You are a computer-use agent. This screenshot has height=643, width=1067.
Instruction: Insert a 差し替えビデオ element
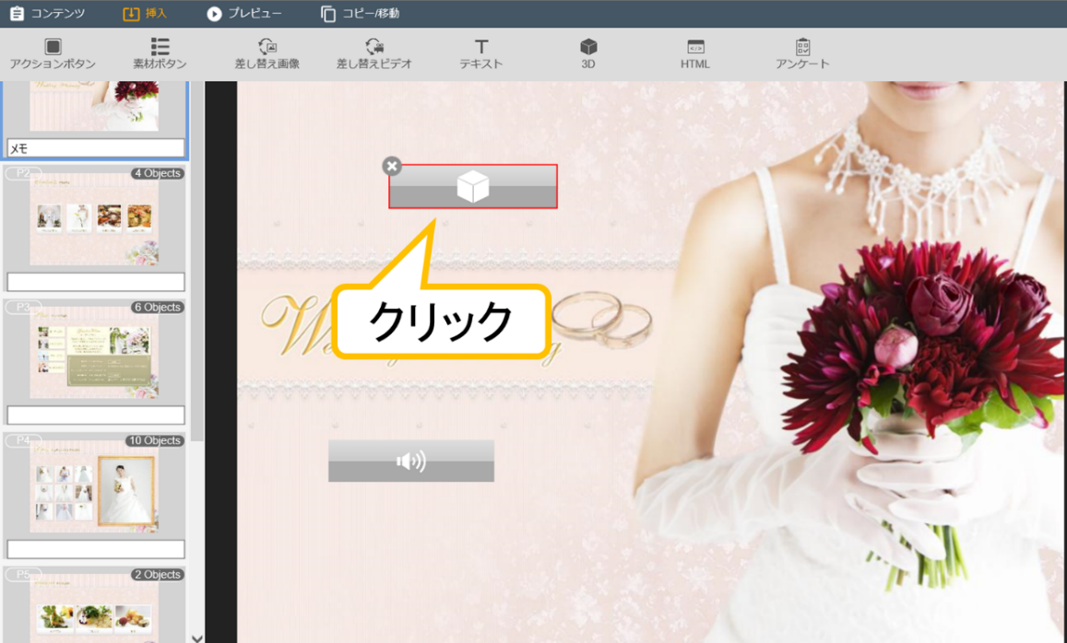click(373, 53)
